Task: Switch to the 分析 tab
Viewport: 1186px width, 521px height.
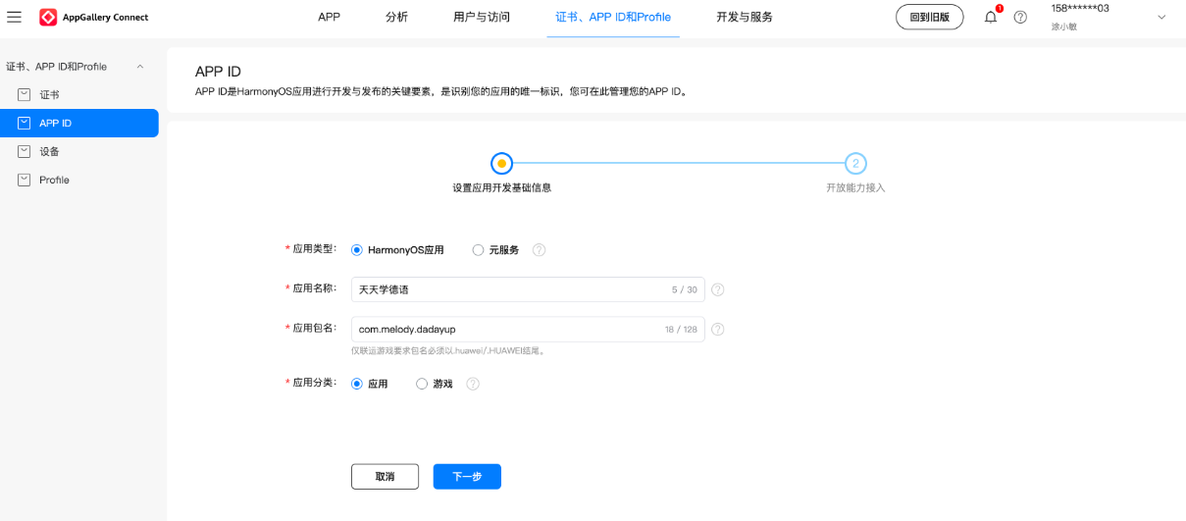Action: pos(396,18)
